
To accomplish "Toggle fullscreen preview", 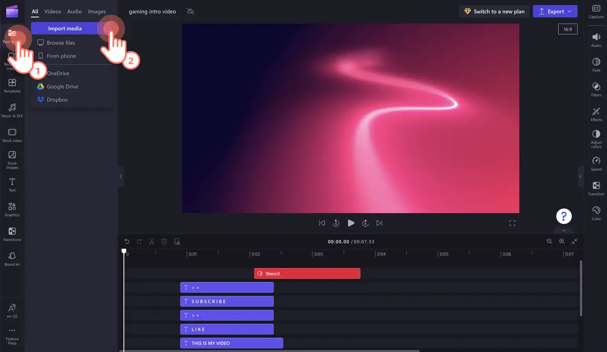I will pyautogui.click(x=512, y=223).
